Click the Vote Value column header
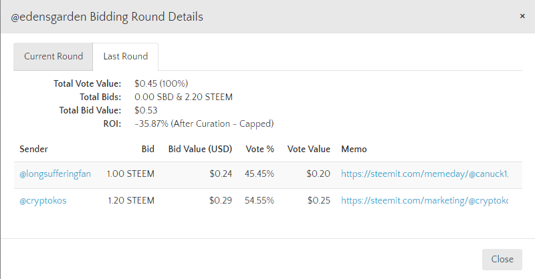This screenshot has width=535, height=279. (309, 150)
